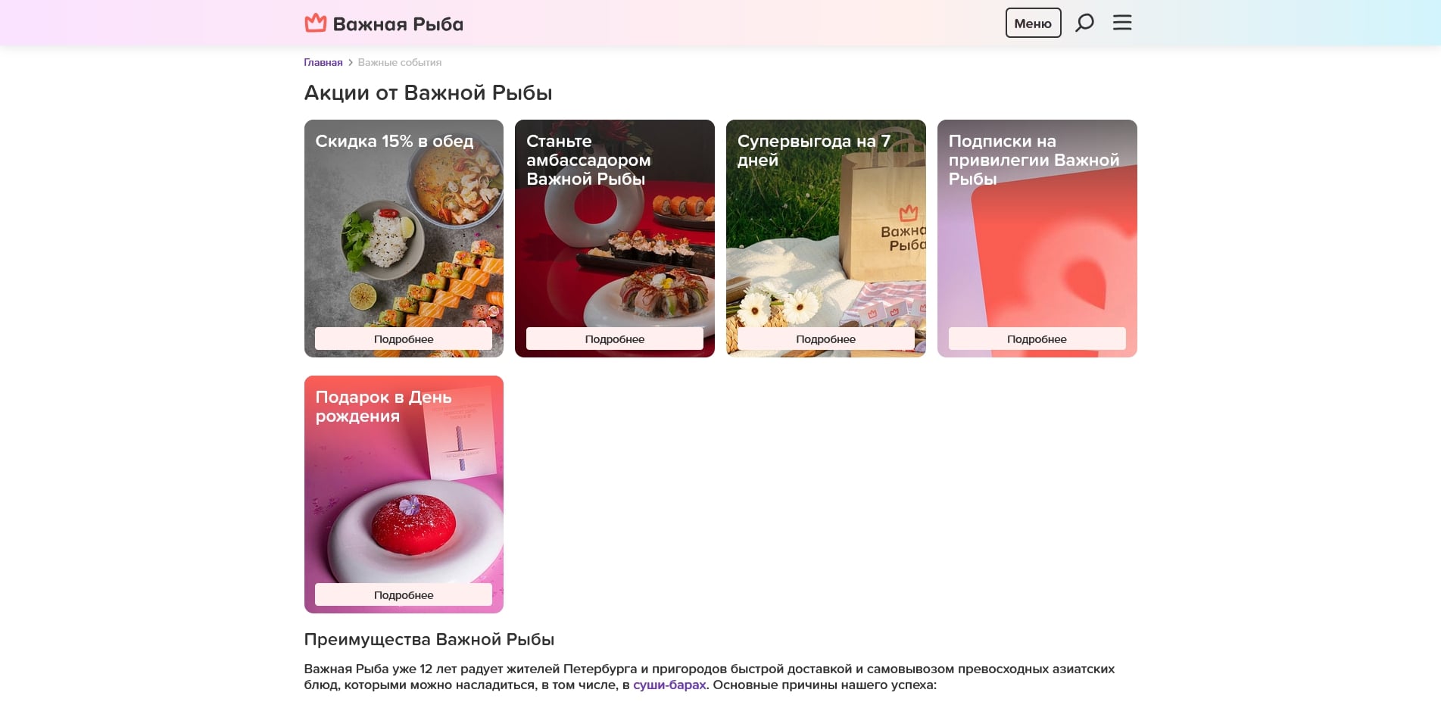Click Подробнее on the ambassador promo card
This screenshot has width=1441, height=702.
615,339
